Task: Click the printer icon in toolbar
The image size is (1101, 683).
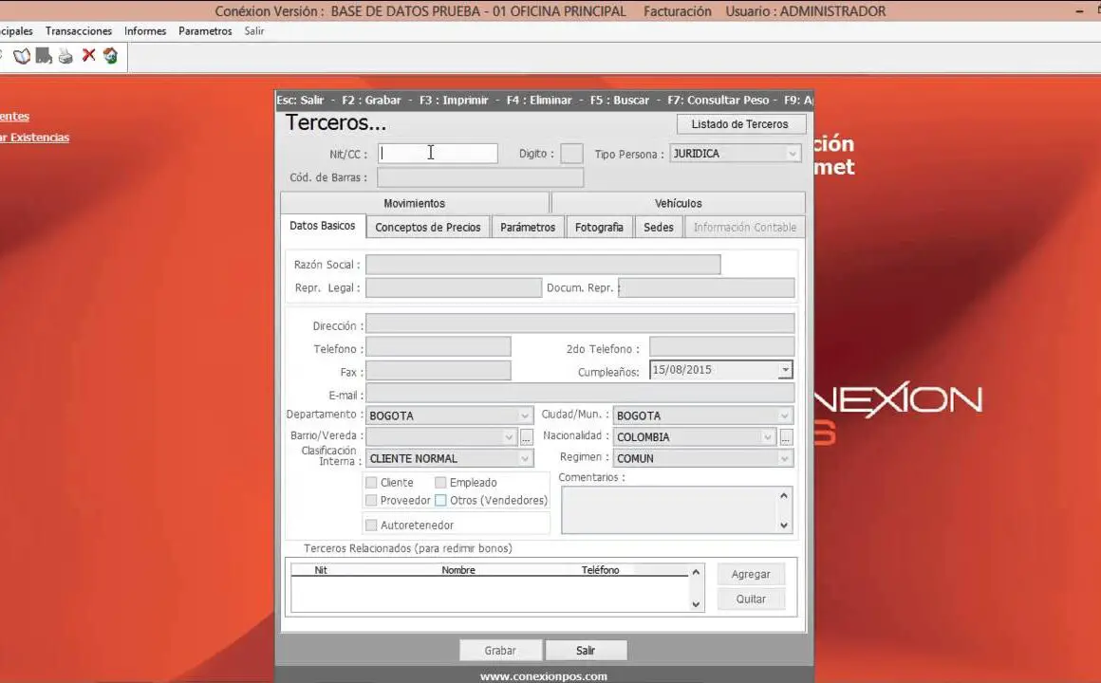Action: (65, 56)
